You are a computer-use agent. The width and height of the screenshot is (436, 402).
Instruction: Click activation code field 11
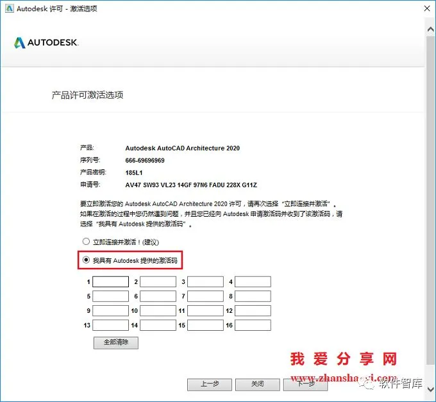[205, 310]
